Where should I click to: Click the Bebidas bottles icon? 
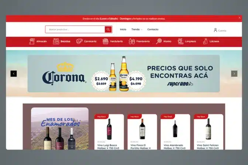tap(56, 41)
